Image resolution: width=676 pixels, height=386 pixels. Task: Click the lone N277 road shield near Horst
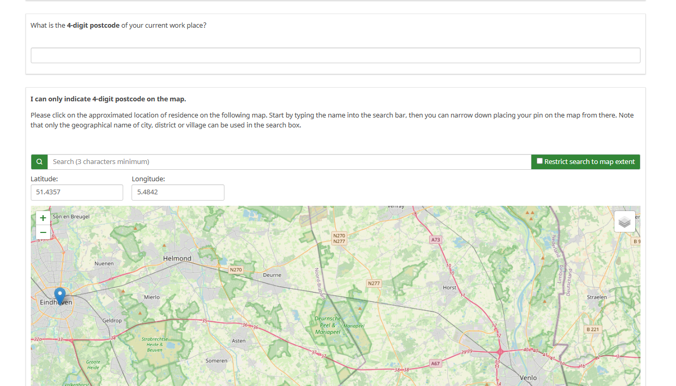click(374, 283)
